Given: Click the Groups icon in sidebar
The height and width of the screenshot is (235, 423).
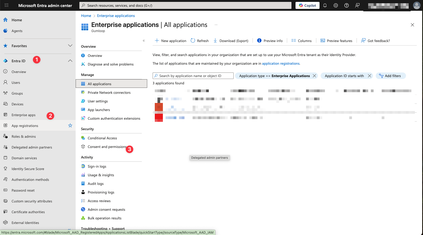Looking at the screenshot, I should [5, 93].
